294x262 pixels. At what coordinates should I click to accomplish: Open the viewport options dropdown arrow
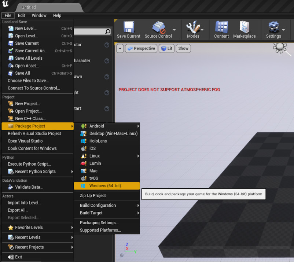pos(120,48)
